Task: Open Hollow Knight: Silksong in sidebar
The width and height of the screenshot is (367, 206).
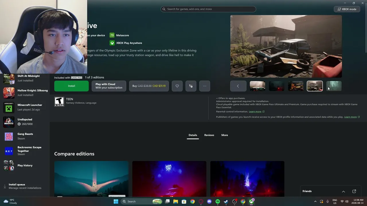Action: coord(25,93)
